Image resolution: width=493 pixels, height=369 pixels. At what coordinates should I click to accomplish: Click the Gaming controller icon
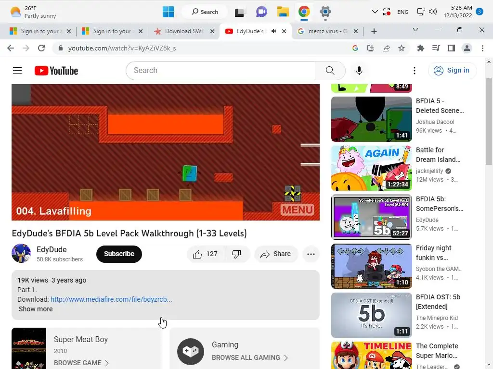point(191,351)
